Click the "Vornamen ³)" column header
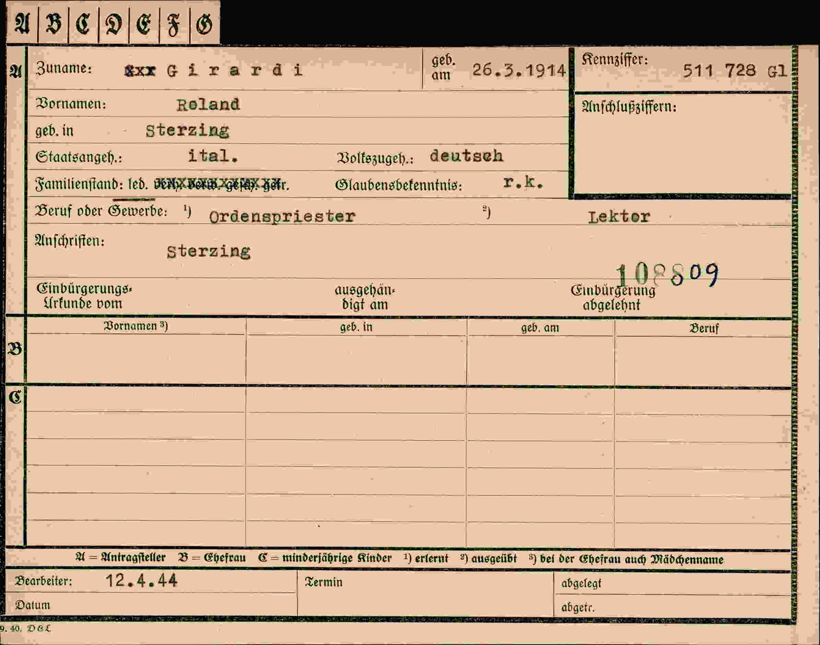Viewport: 820px width, 645px height. pyautogui.click(x=136, y=326)
